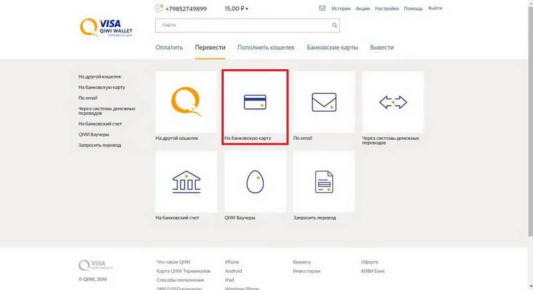Open footer link Что такое QIWI
The image size is (533, 290).
click(173, 262)
